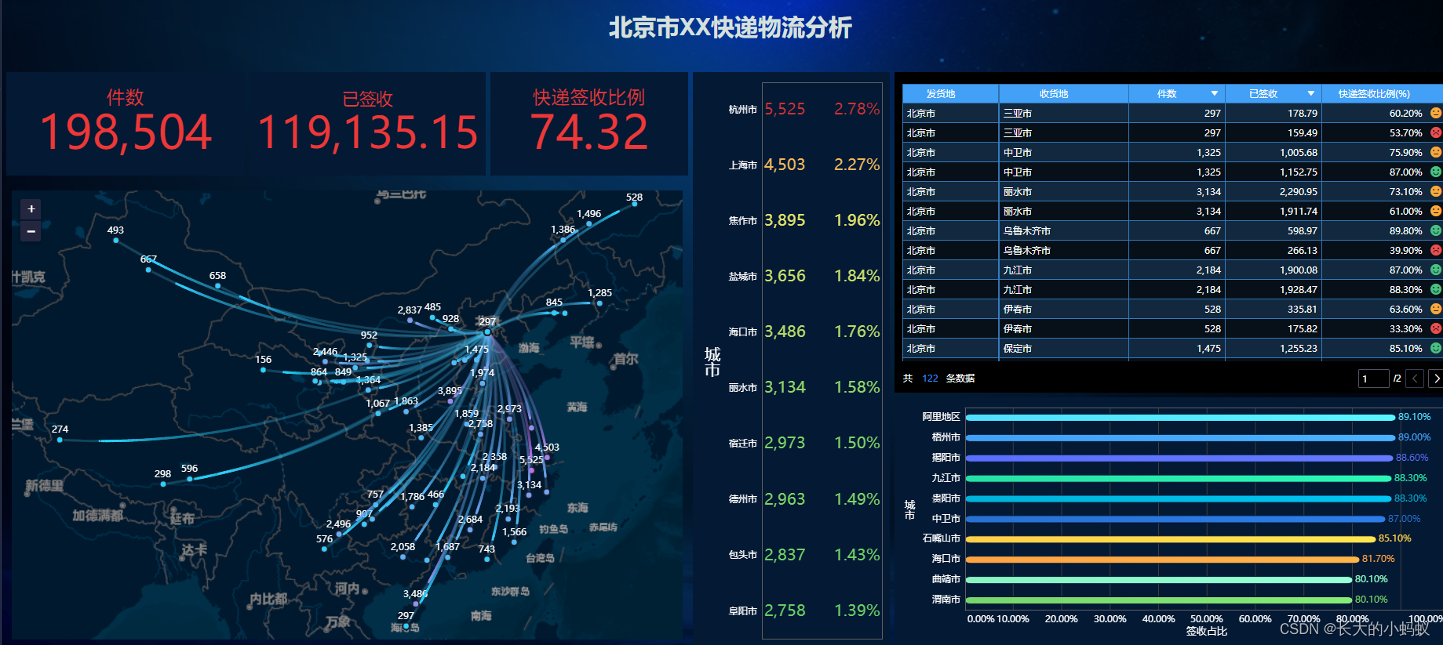Click the dashboard title 北京市XX快递物流分析
This screenshot has width=1443, height=645.
tap(731, 27)
